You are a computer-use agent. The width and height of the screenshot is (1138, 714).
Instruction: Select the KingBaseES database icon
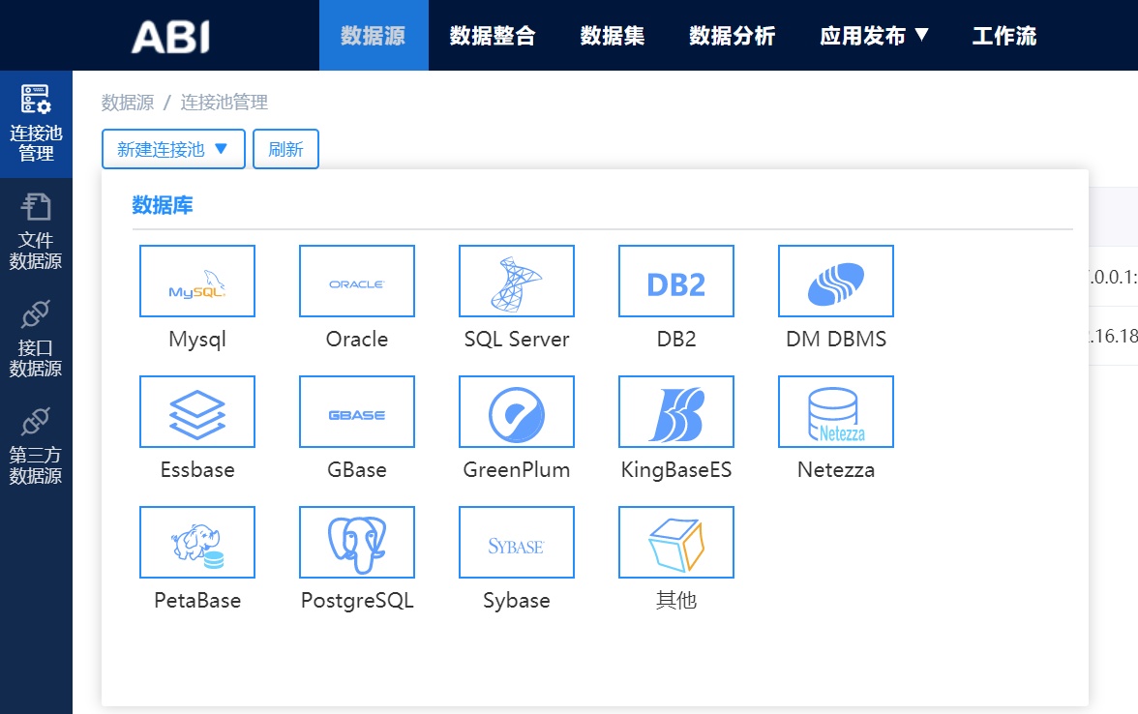tap(676, 411)
